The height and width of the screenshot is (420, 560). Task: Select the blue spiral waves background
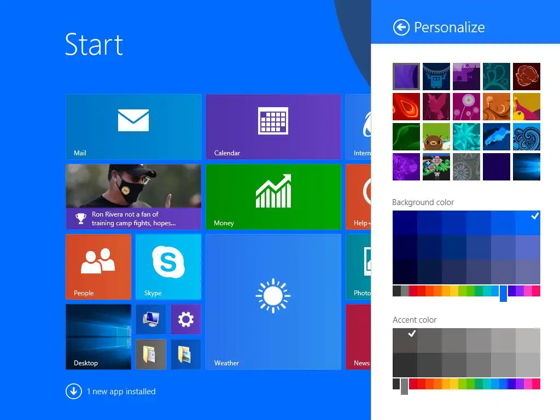[x=527, y=137]
